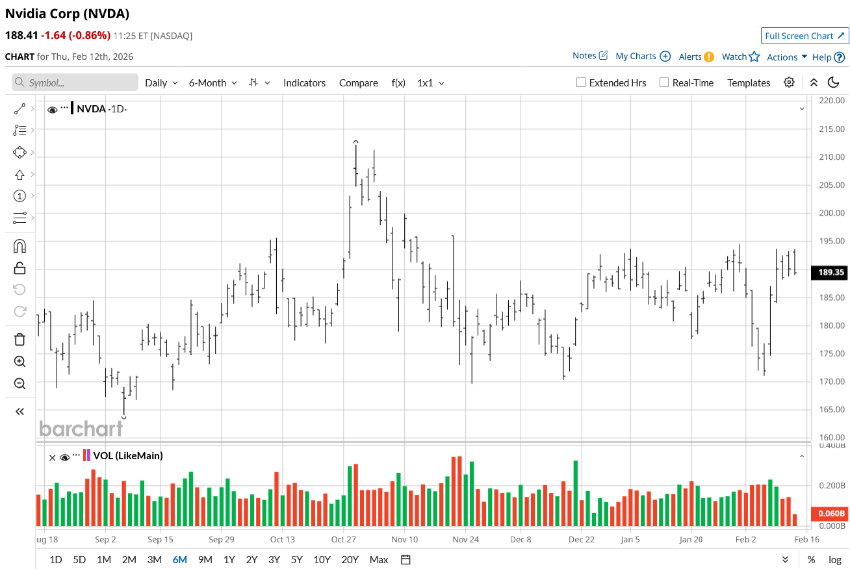This screenshot has height=569, width=850.
Task: Open the Templates menu
Action: click(749, 83)
